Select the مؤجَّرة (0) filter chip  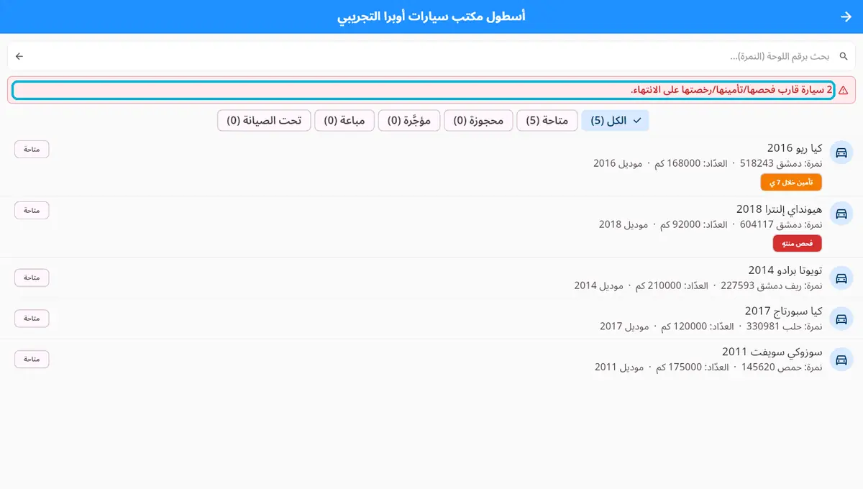[x=409, y=121]
